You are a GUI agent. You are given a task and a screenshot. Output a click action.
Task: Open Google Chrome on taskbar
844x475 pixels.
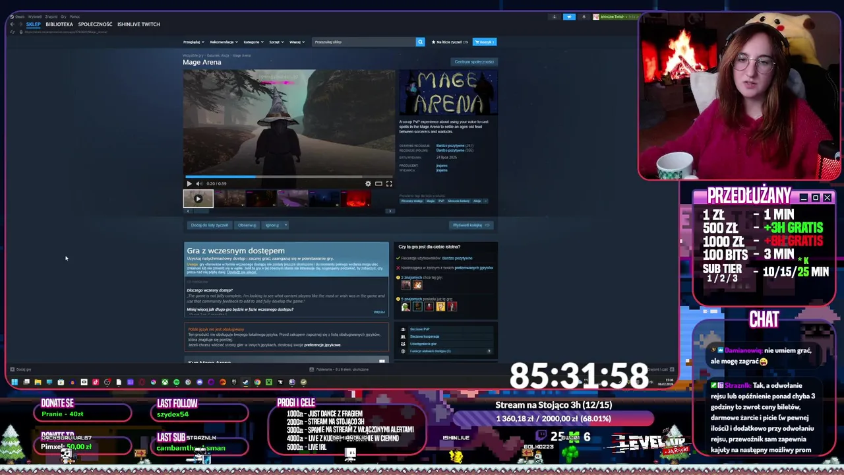[x=257, y=382]
